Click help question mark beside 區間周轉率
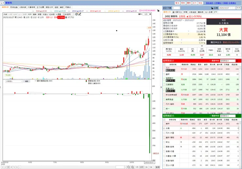Image resolution: width=242 pixels, height=169 pixels. tap(181, 43)
